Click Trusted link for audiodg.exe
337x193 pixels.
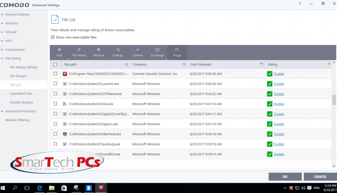point(279,144)
